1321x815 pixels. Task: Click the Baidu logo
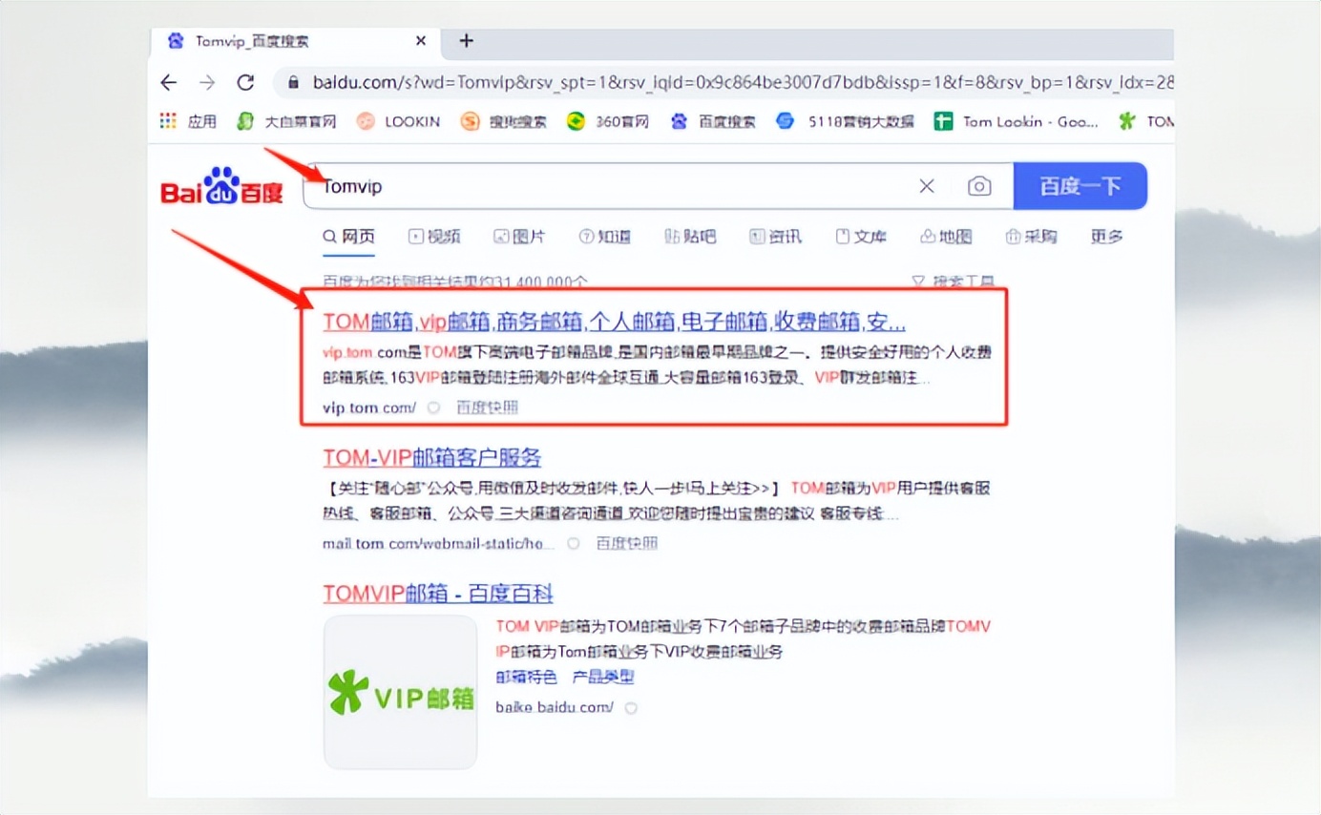[x=222, y=186]
